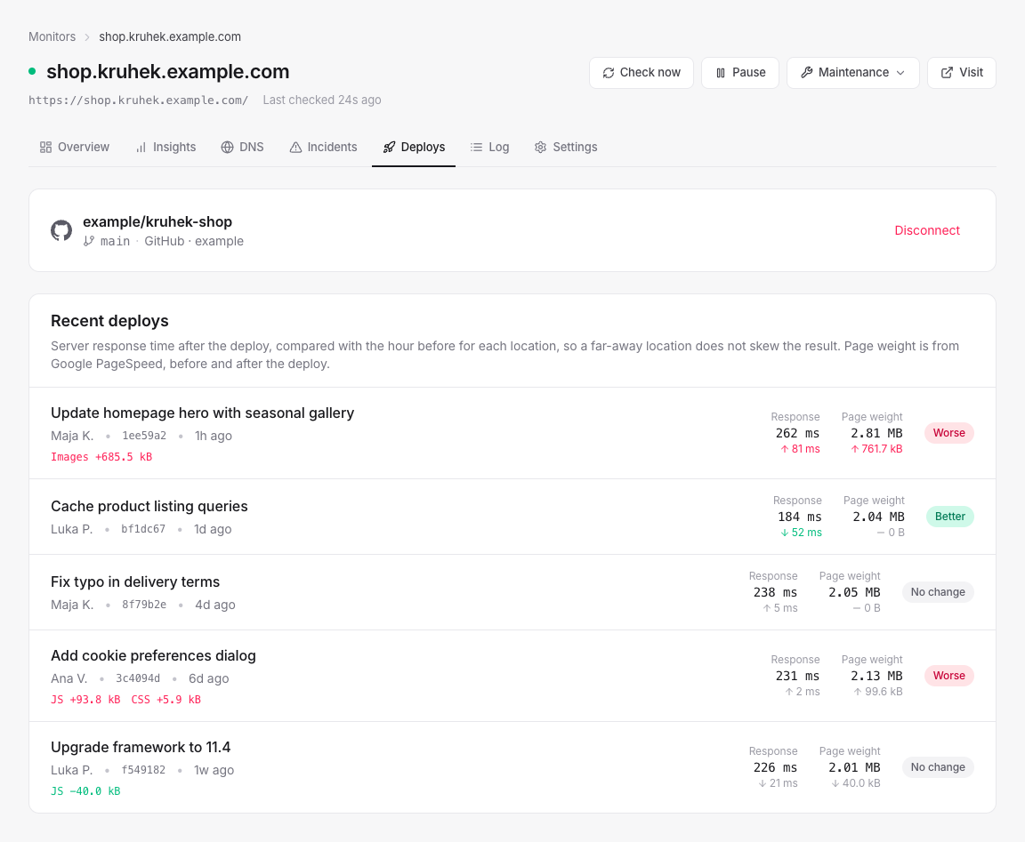Click the example/kruhek-shop repository name
The image size is (1025, 842).
(x=157, y=222)
